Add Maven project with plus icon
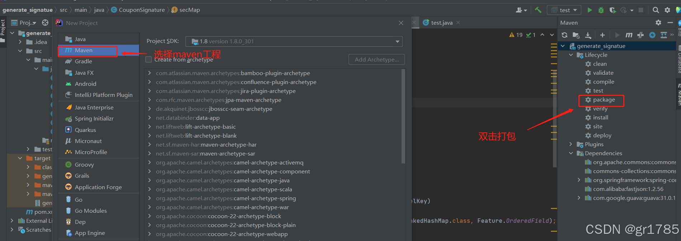 [x=603, y=35]
